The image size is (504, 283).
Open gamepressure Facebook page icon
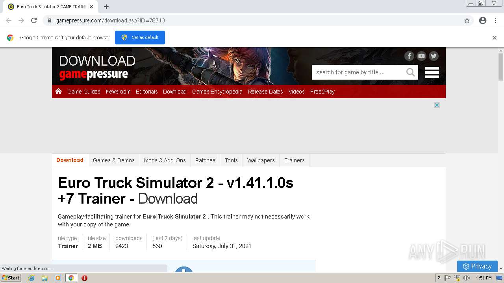[x=409, y=56]
